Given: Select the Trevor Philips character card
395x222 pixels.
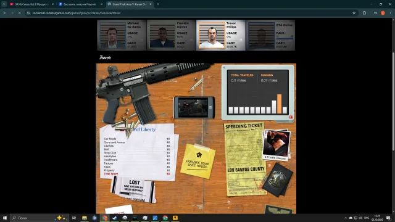Looking at the screenshot, I should pyautogui.click(x=221, y=35).
